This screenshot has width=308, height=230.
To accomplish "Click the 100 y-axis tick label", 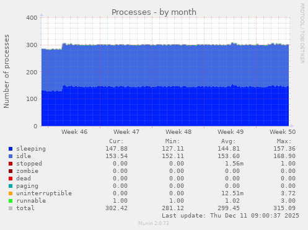I will (x=32, y=99).
